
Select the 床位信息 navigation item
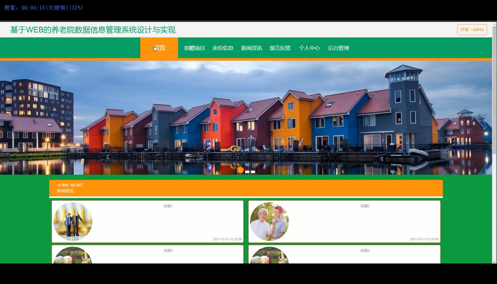click(x=223, y=48)
